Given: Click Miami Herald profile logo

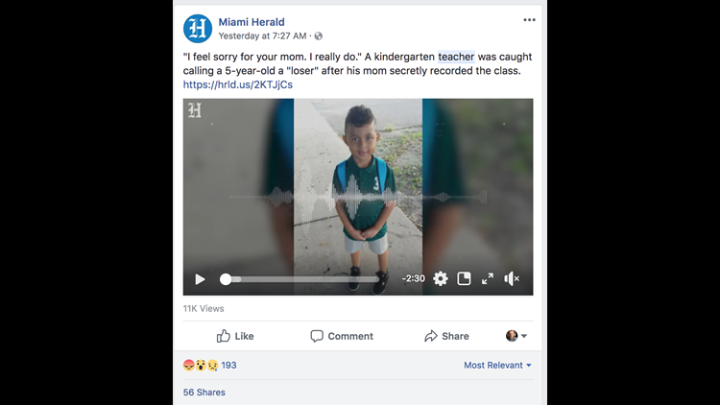Looking at the screenshot, I should (x=197, y=28).
